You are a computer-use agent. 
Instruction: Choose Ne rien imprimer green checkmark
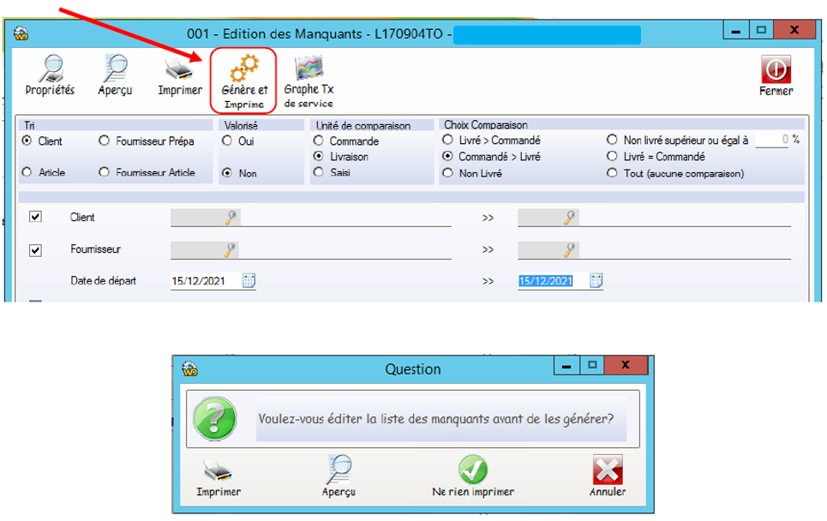473,470
